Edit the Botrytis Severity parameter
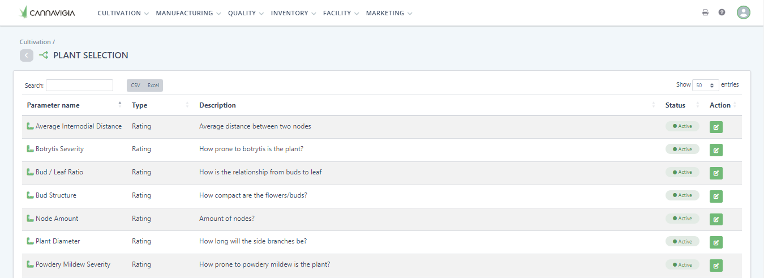This screenshot has height=278, width=764. click(x=716, y=150)
